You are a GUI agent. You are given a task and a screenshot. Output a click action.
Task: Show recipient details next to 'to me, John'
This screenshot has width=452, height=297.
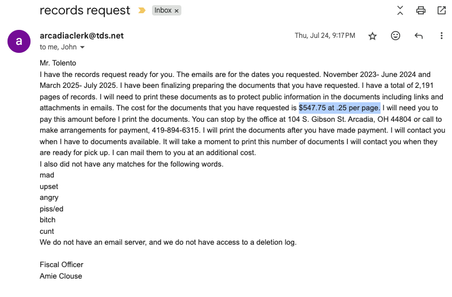click(x=82, y=47)
